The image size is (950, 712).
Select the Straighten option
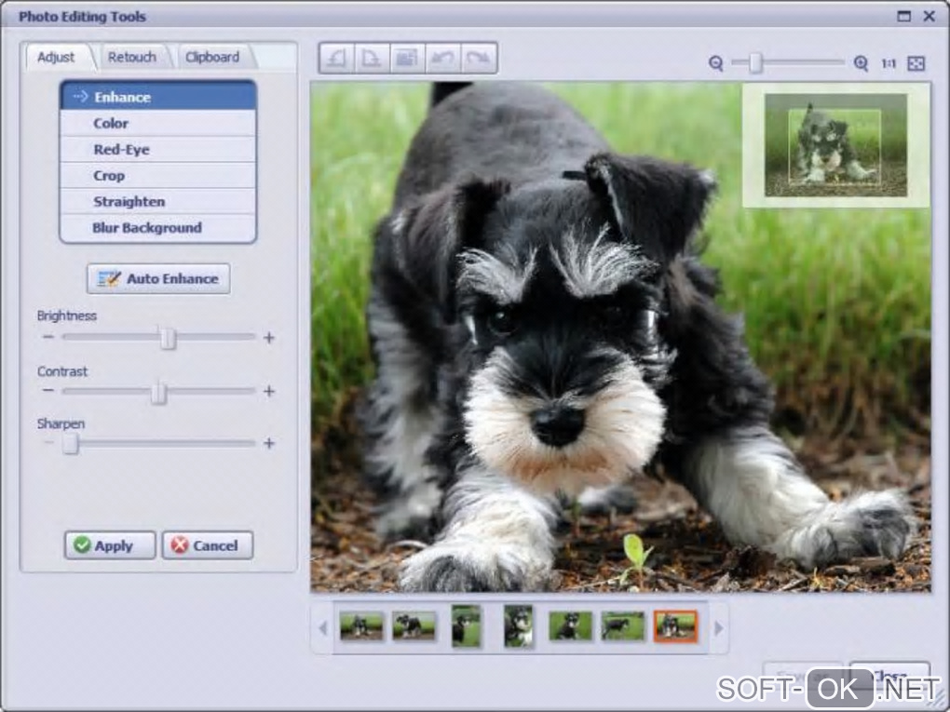158,201
